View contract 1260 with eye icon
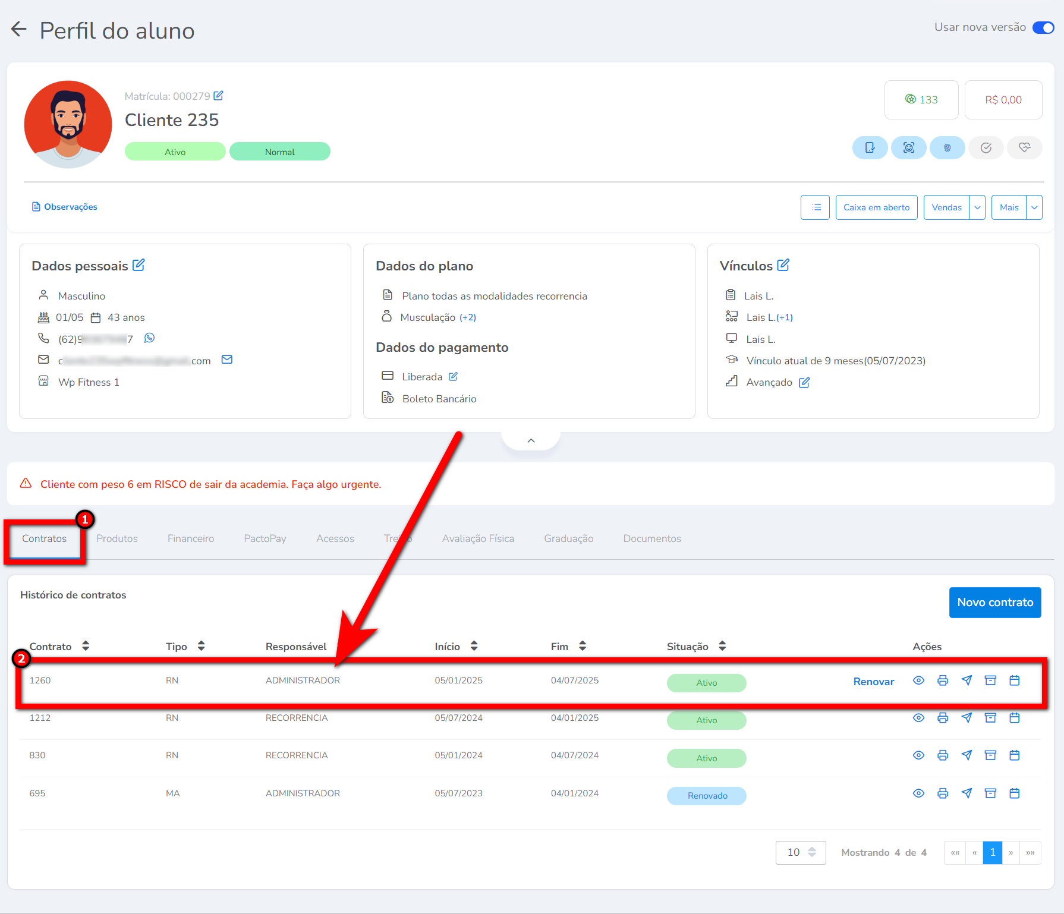The width and height of the screenshot is (1064, 914). click(918, 681)
